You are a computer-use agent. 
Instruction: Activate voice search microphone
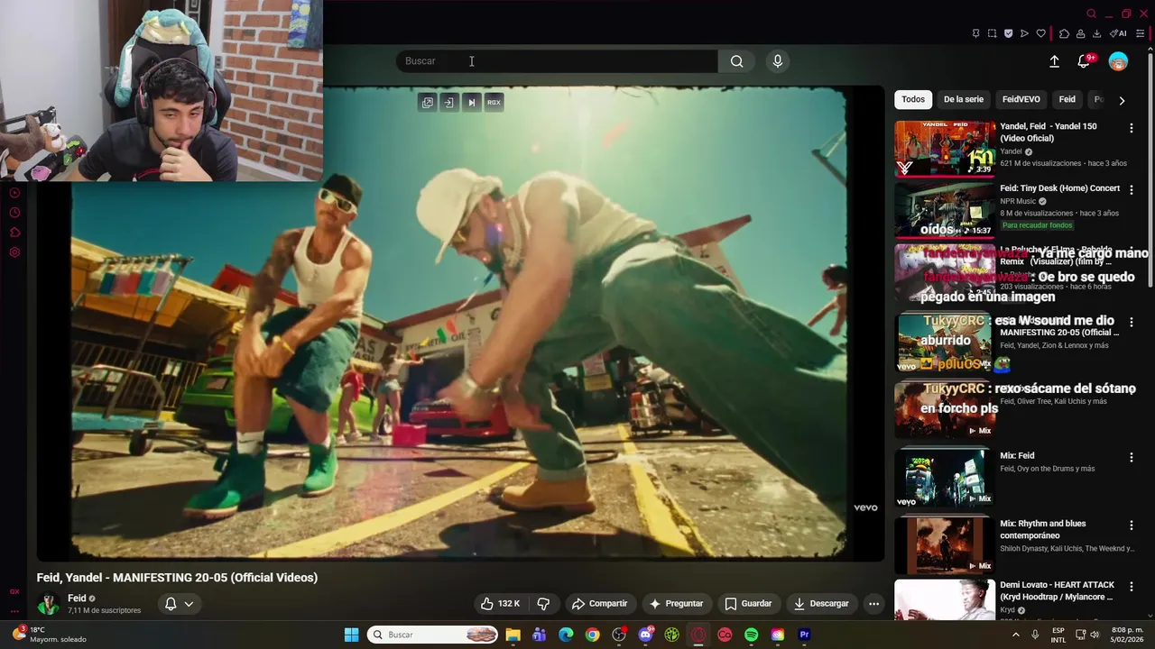point(778,61)
